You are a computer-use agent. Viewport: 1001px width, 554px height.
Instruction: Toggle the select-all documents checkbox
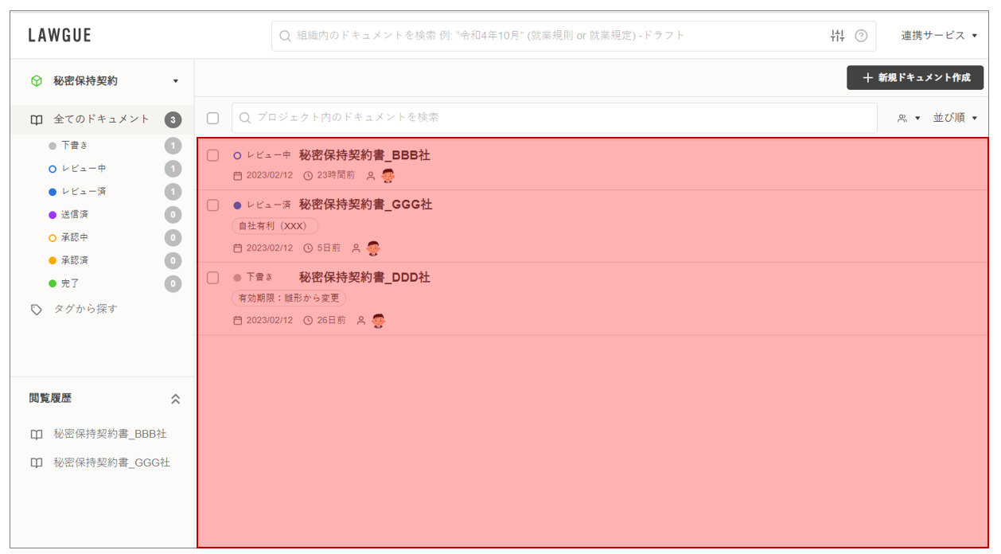pyautogui.click(x=212, y=118)
